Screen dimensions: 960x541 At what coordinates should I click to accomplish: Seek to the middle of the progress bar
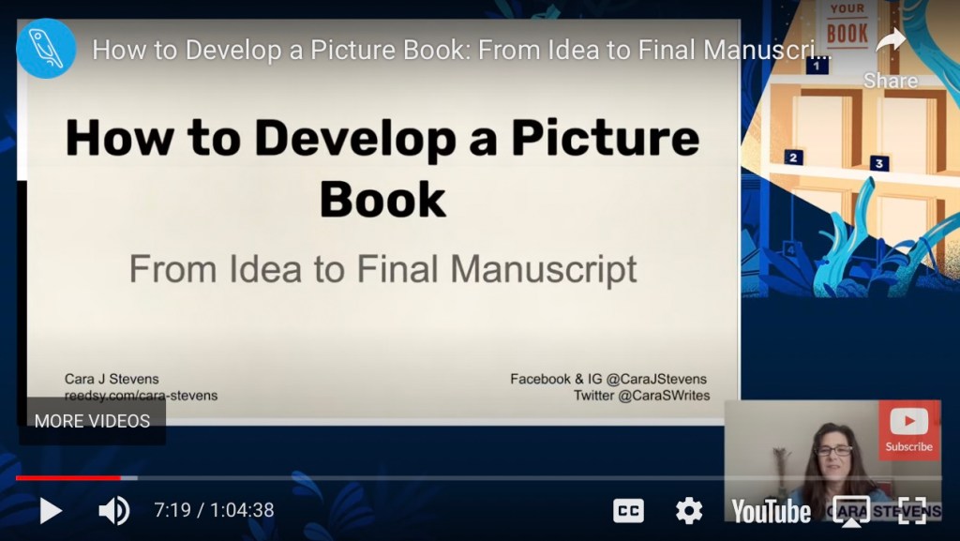tap(479, 477)
